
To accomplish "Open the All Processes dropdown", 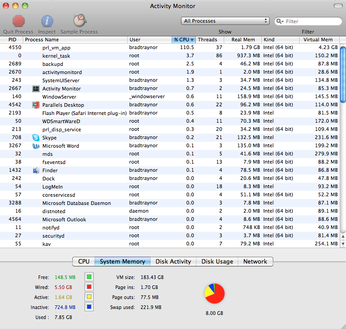I will click(225, 21).
